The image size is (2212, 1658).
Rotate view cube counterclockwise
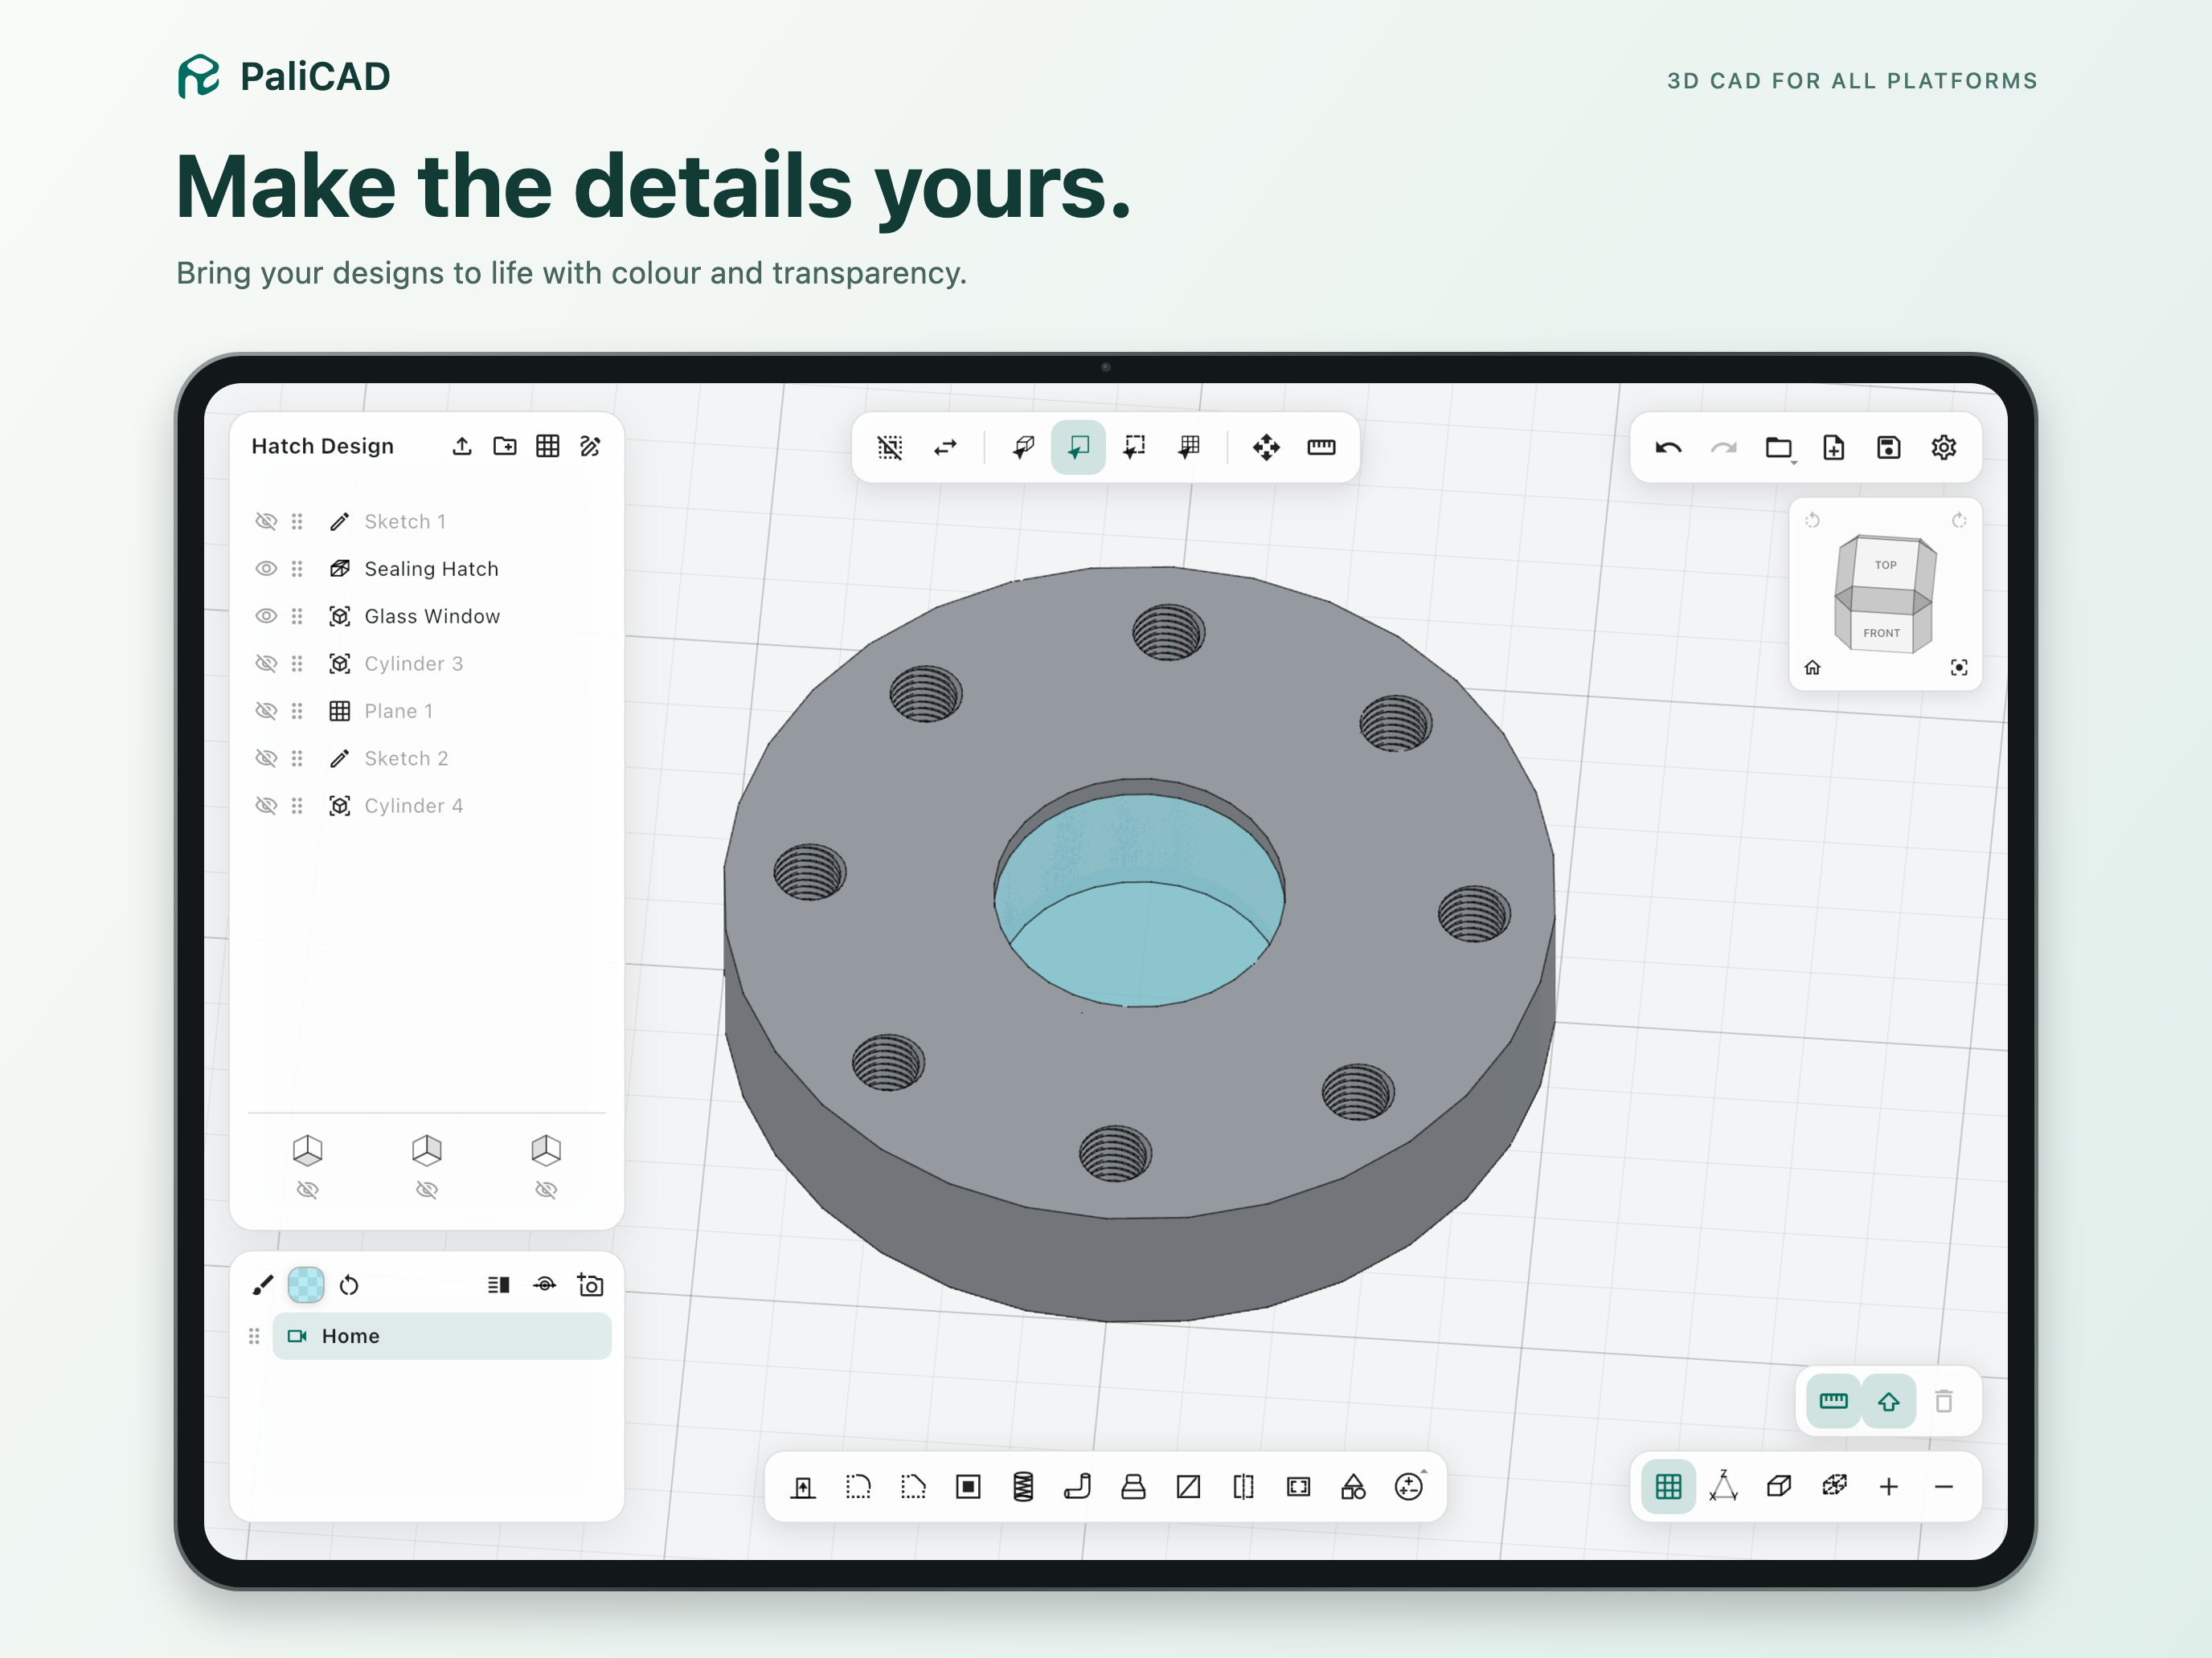1812,521
